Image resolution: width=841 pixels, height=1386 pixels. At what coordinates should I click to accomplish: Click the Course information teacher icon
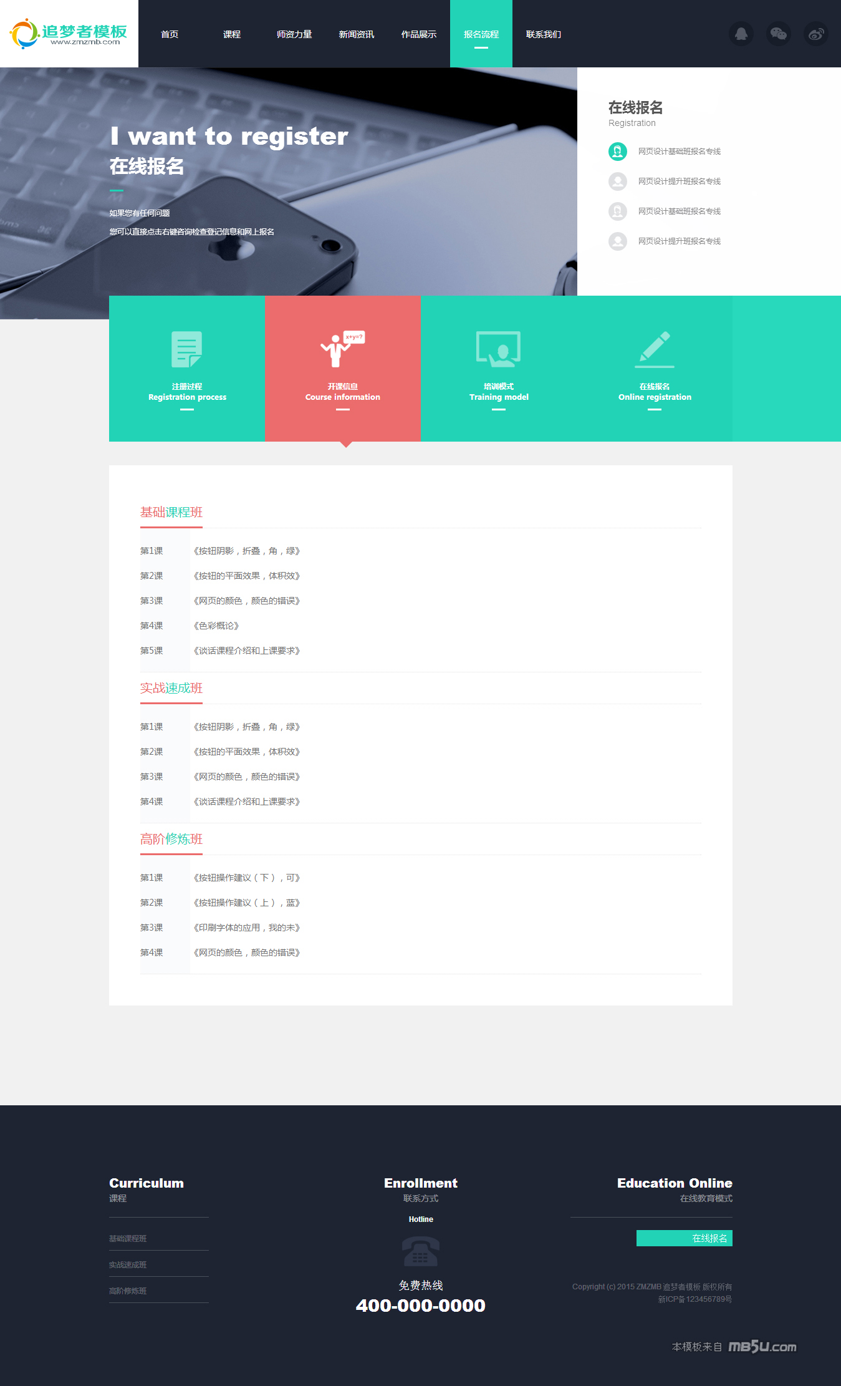(342, 349)
